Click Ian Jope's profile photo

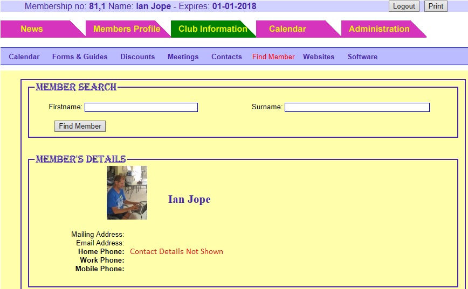(x=127, y=193)
